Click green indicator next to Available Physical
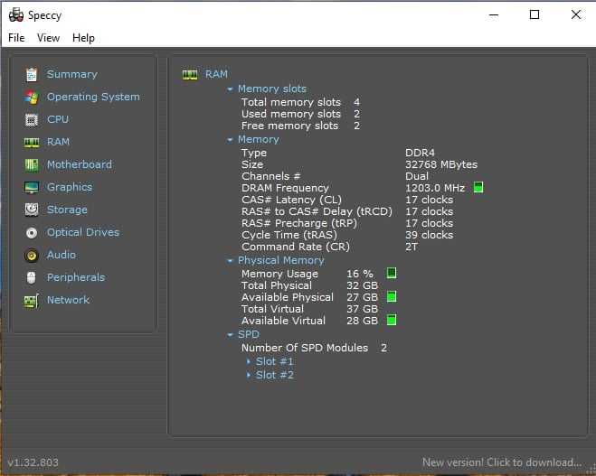 pos(392,296)
